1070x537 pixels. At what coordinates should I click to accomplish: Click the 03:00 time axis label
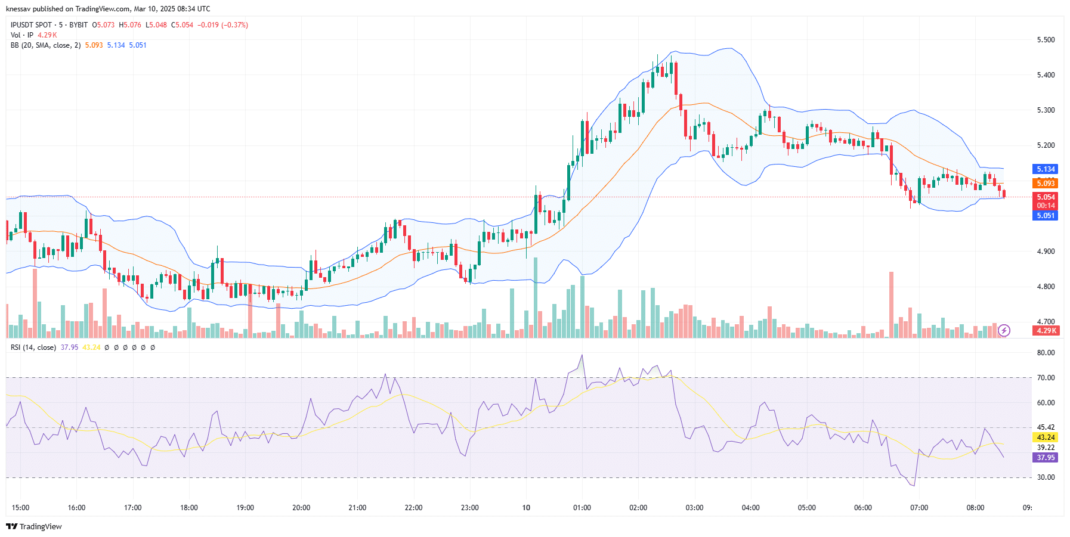pyautogui.click(x=694, y=508)
